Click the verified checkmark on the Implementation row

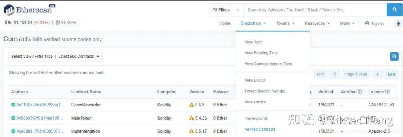13,131
